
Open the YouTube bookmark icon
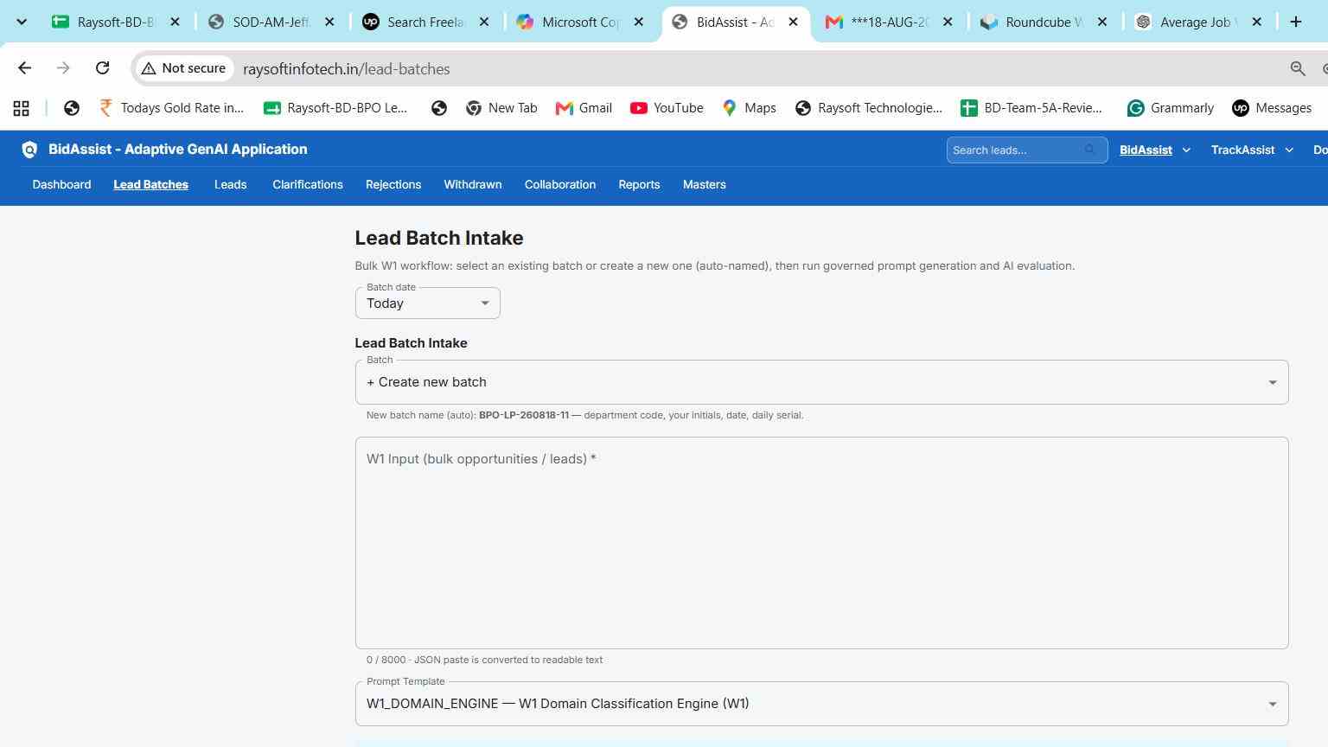pos(639,108)
